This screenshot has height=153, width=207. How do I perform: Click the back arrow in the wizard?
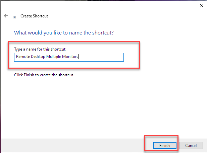tap(6, 16)
